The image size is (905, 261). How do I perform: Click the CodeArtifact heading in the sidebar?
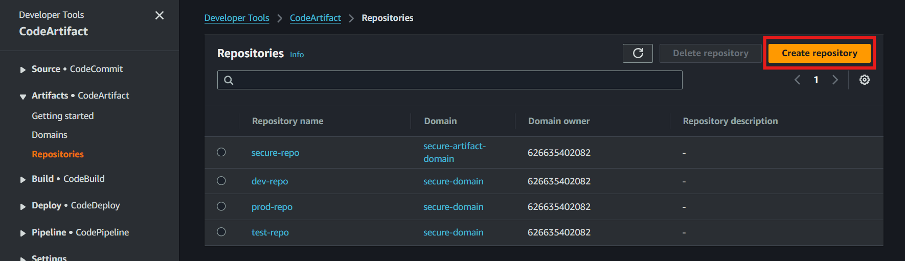[x=54, y=32]
